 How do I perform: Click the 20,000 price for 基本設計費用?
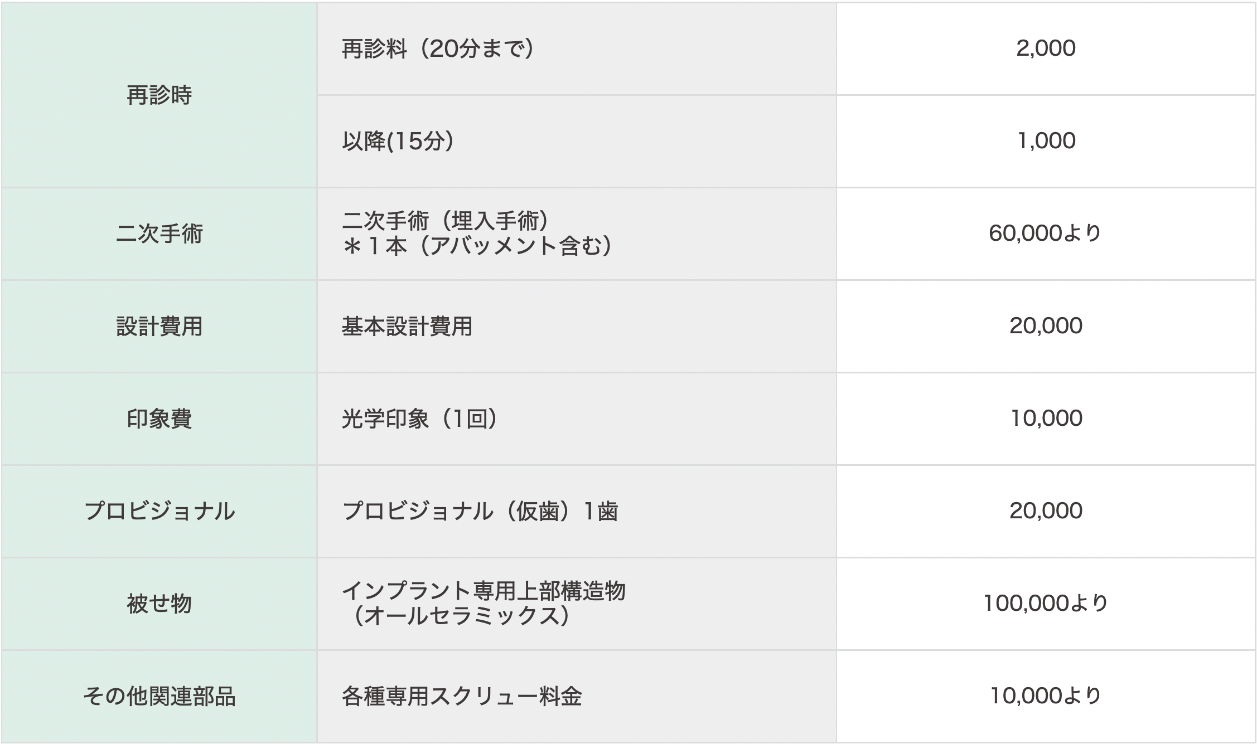(1045, 326)
